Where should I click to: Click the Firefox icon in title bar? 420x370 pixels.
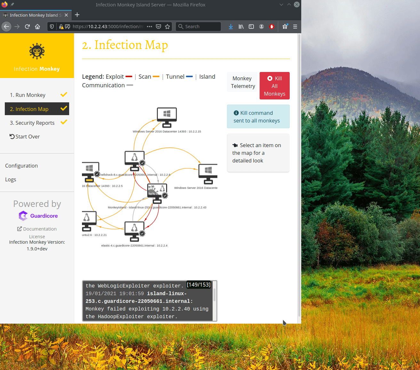point(4,4)
